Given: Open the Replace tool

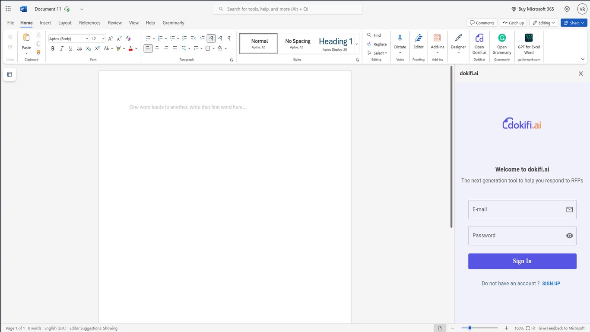Looking at the screenshot, I should coord(377,44).
